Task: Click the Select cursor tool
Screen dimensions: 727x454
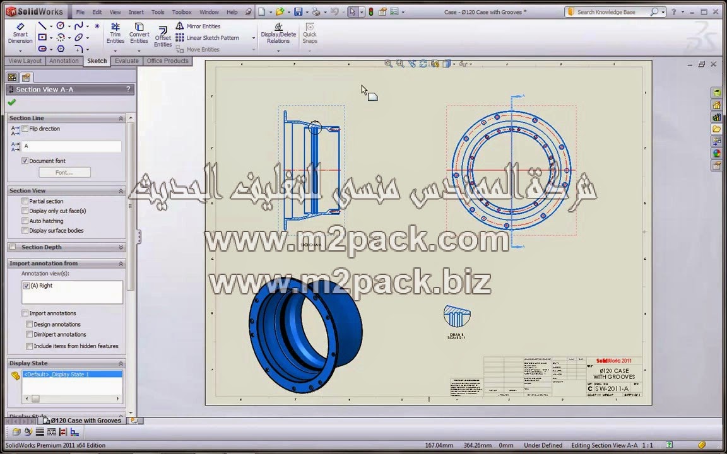Action: click(352, 12)
